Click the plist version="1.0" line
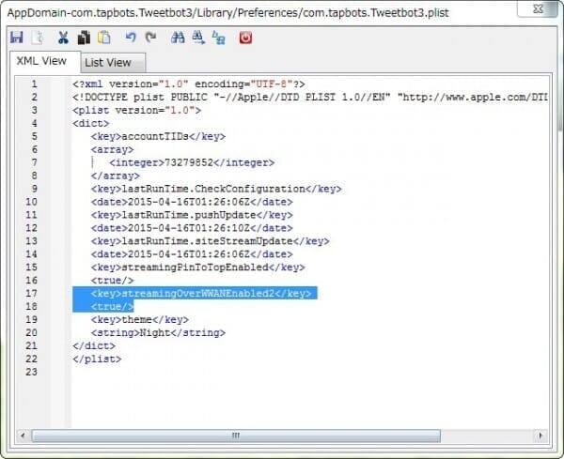 click(x=136, y=110)
